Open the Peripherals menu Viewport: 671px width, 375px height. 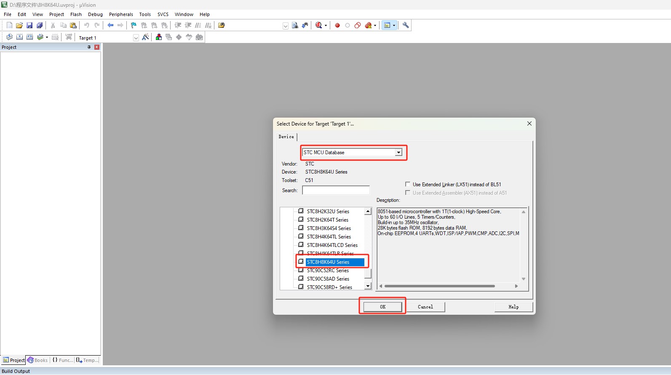point(121,14)
